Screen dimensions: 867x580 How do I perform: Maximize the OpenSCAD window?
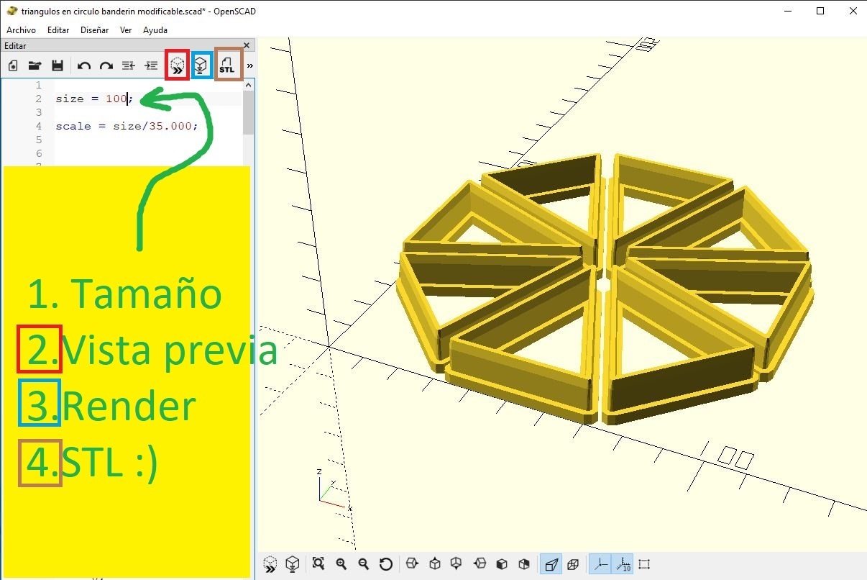tap(820, 11)
